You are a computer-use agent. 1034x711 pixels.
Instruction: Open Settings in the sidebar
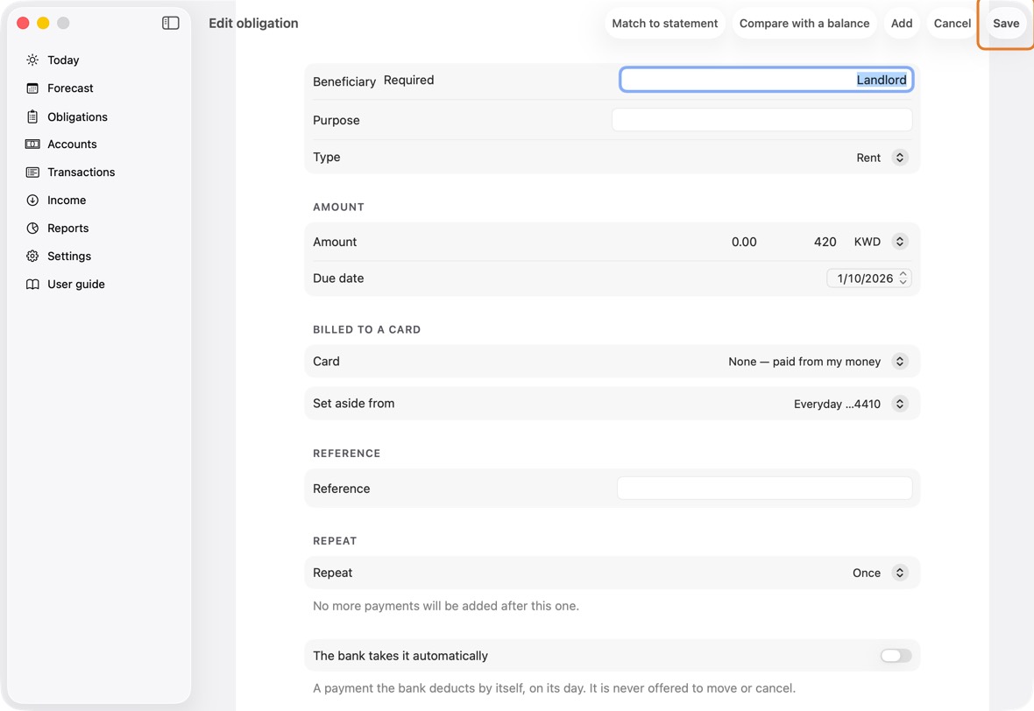pos(69,257)
